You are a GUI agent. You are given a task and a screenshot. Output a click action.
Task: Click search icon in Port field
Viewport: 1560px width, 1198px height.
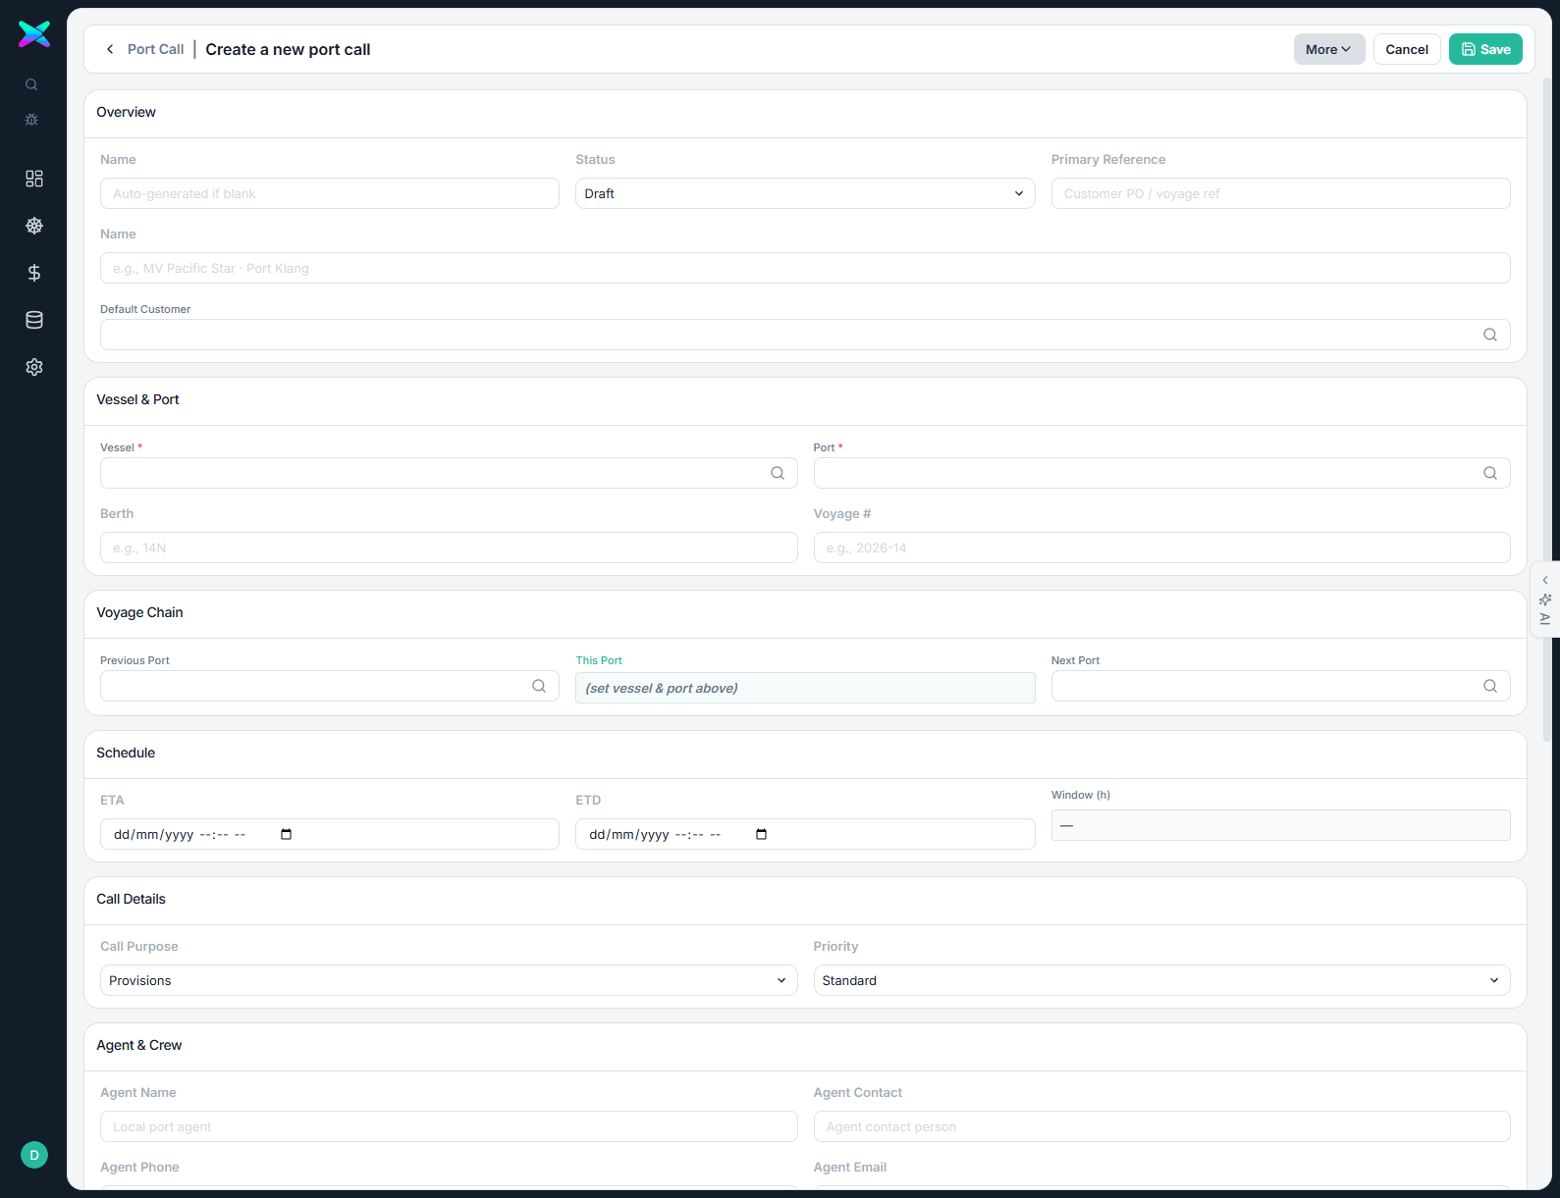[1490, 473]
